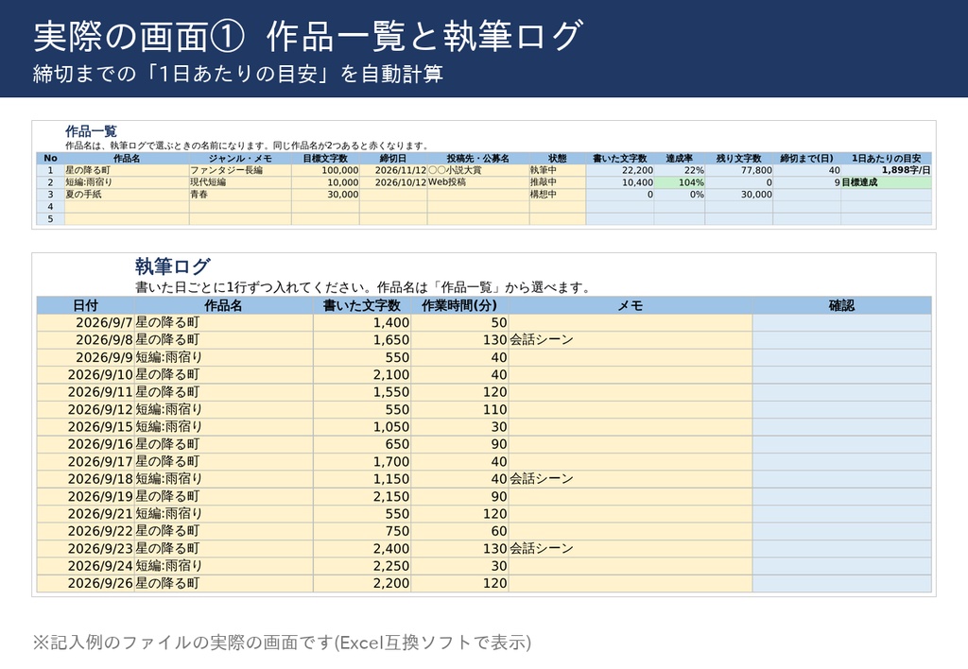The width and height of the screenshot is (968, 669).
Task: Click the 110 minutes cell
Action: point(459,409)
